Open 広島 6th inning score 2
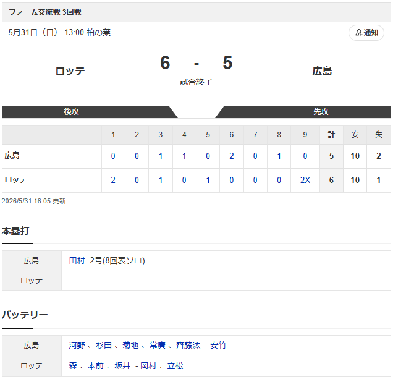 point(231,156)
